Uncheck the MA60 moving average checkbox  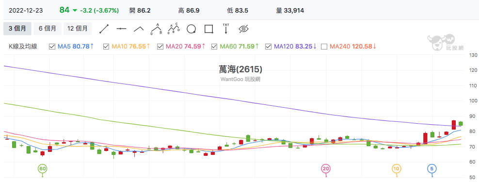click(214, 47)
